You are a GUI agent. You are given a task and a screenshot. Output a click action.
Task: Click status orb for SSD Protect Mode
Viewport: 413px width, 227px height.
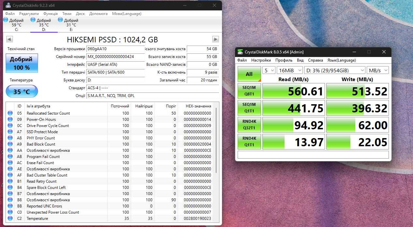coord(10,132)
